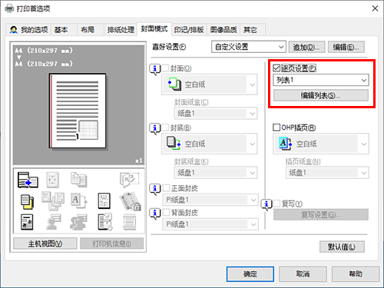The width and height of the screenshot is (384, 288).
Task: Open 帮助 help
Action: [x=356, y=274]
